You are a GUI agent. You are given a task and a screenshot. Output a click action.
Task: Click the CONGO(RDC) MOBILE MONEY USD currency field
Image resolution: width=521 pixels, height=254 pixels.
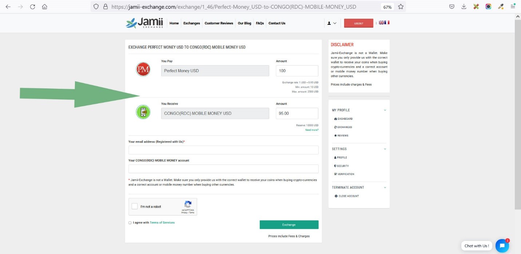click(215, 113)
